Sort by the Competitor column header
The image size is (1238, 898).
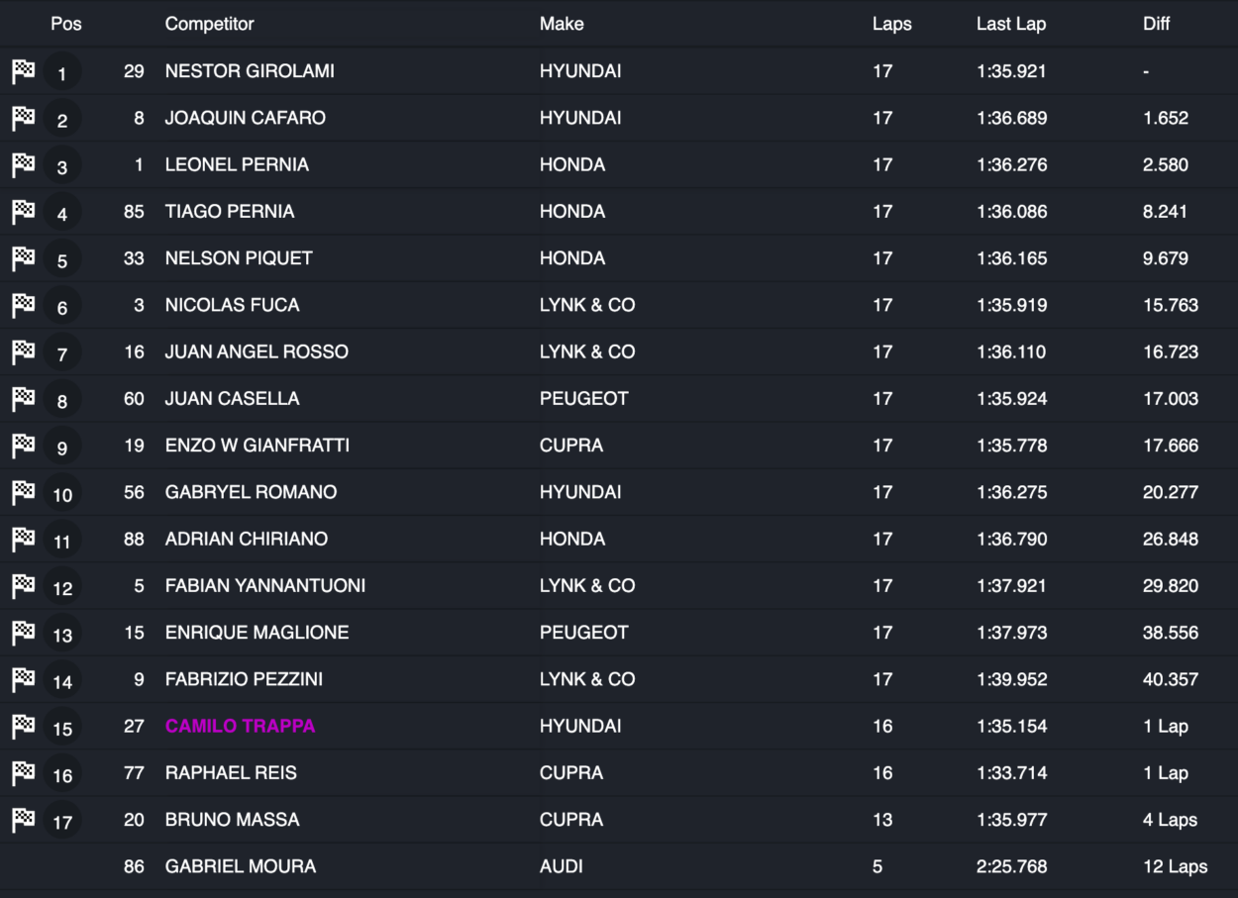(x=210, y=24)
